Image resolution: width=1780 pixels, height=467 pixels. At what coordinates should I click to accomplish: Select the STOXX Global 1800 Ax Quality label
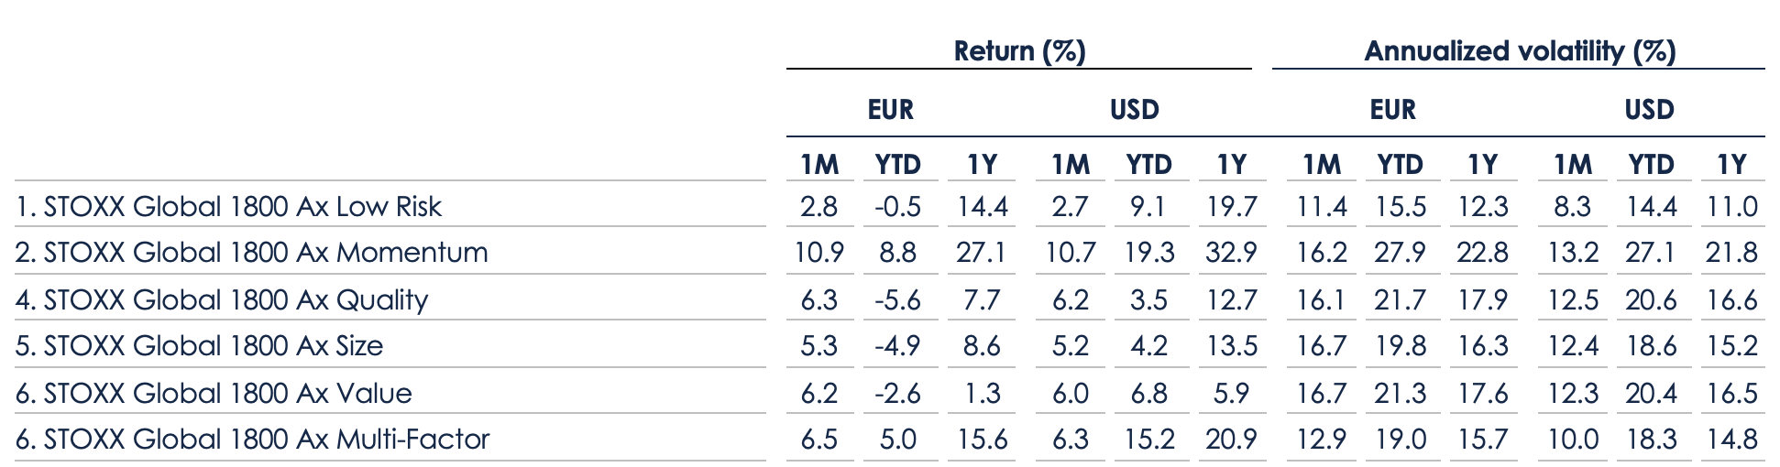pyautogui.click(x=222, y=300)
